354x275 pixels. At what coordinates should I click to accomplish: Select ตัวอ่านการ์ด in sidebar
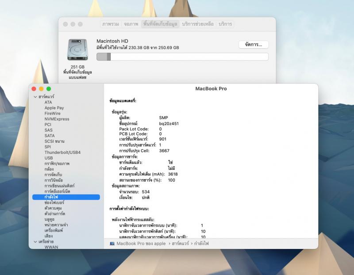[55, 214]
